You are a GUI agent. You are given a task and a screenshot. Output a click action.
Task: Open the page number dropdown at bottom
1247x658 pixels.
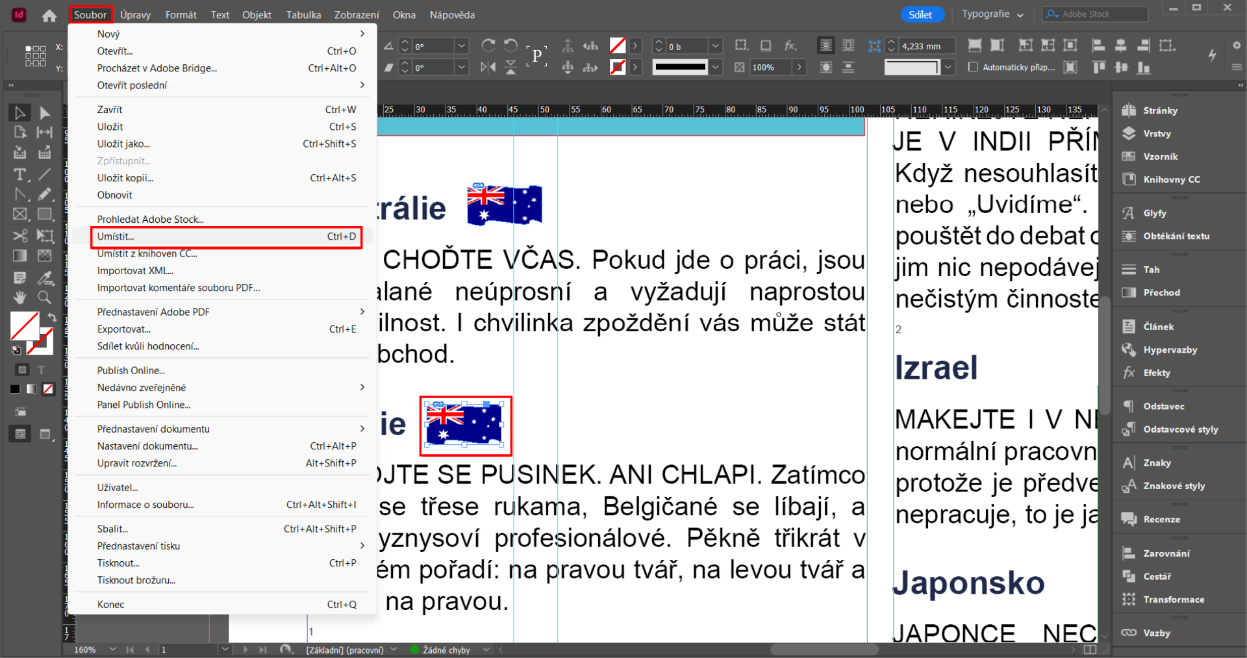225,650
